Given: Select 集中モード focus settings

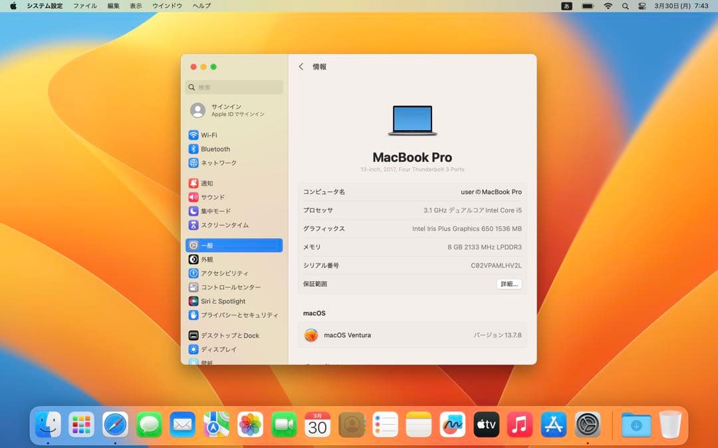Looking at the screenshot, I should pyautogui.click(x=234, y=211).
